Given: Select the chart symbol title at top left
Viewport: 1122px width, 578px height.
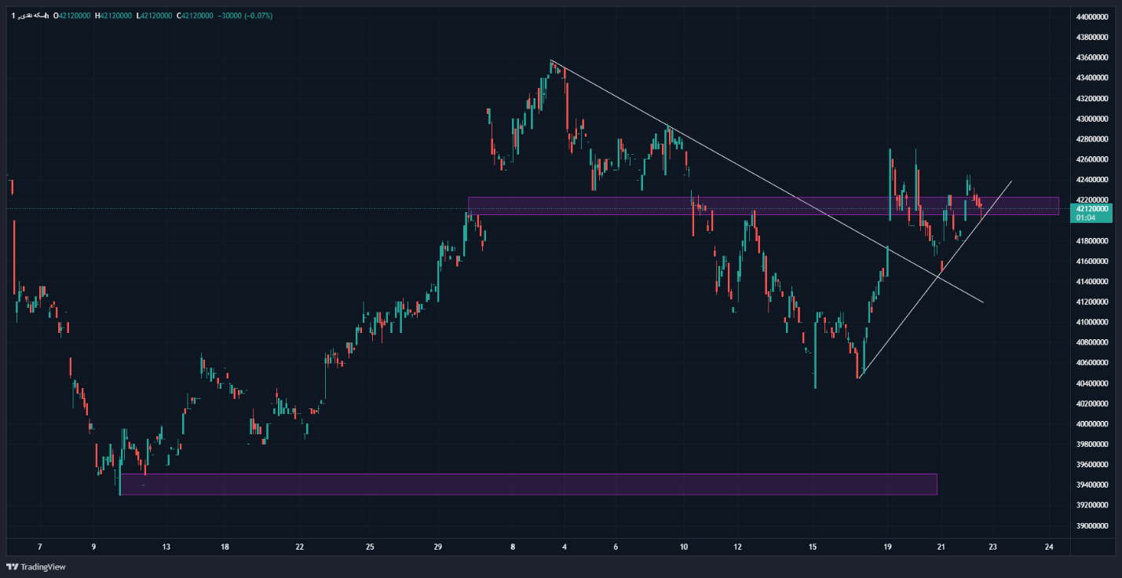Looking at the screenshot, I should click(30, 16).
